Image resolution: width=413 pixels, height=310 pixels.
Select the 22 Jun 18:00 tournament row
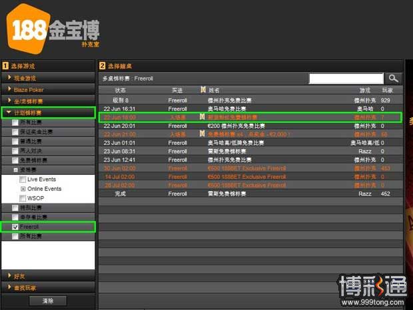[250, 117]
